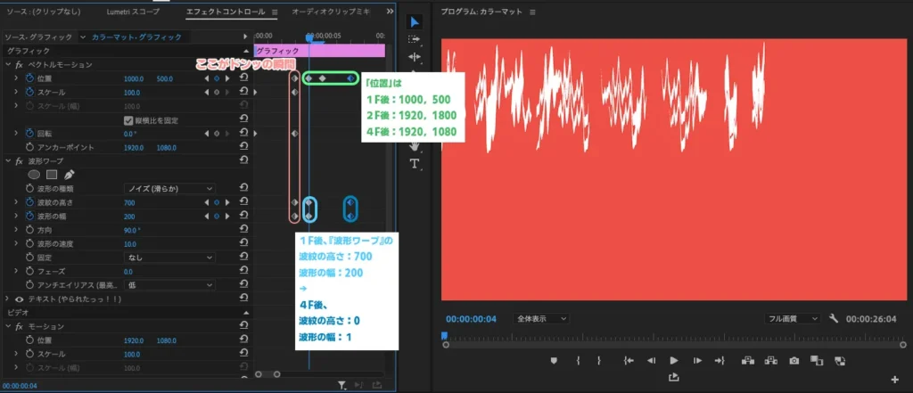Viewport: 913px width, 393px height.
Task: Toggle the ベクトルモーション fx effect
Action: (20, 65)
